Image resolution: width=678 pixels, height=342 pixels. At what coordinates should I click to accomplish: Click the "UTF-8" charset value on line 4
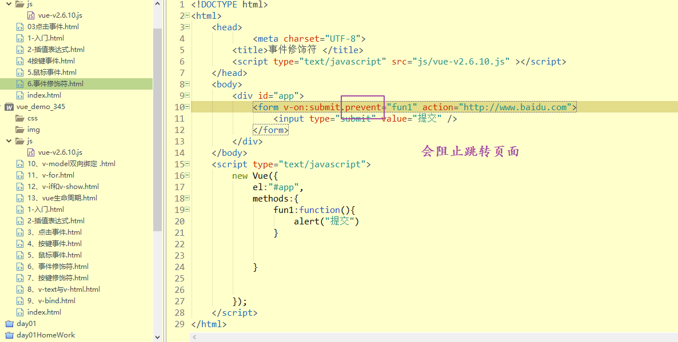(344, 38)
